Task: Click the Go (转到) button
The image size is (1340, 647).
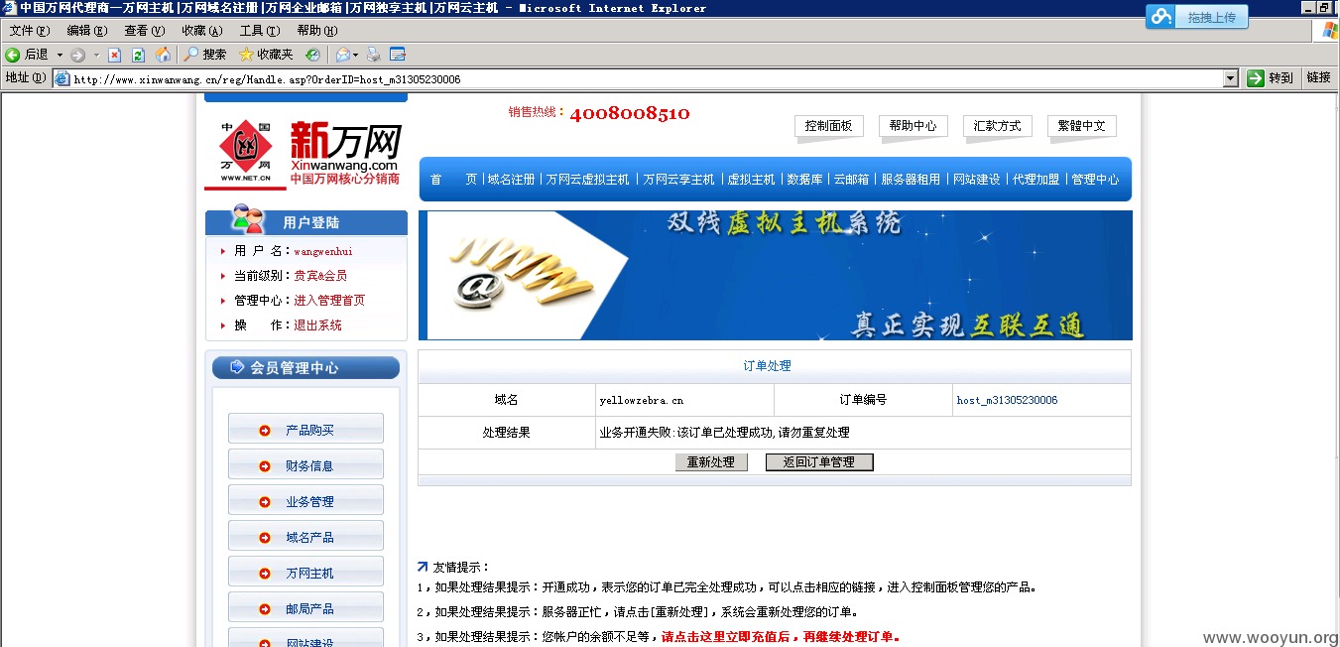Action: (x=1271, y=77)
